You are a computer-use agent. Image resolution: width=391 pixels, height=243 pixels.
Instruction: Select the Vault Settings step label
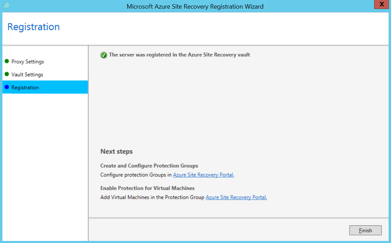27,75
